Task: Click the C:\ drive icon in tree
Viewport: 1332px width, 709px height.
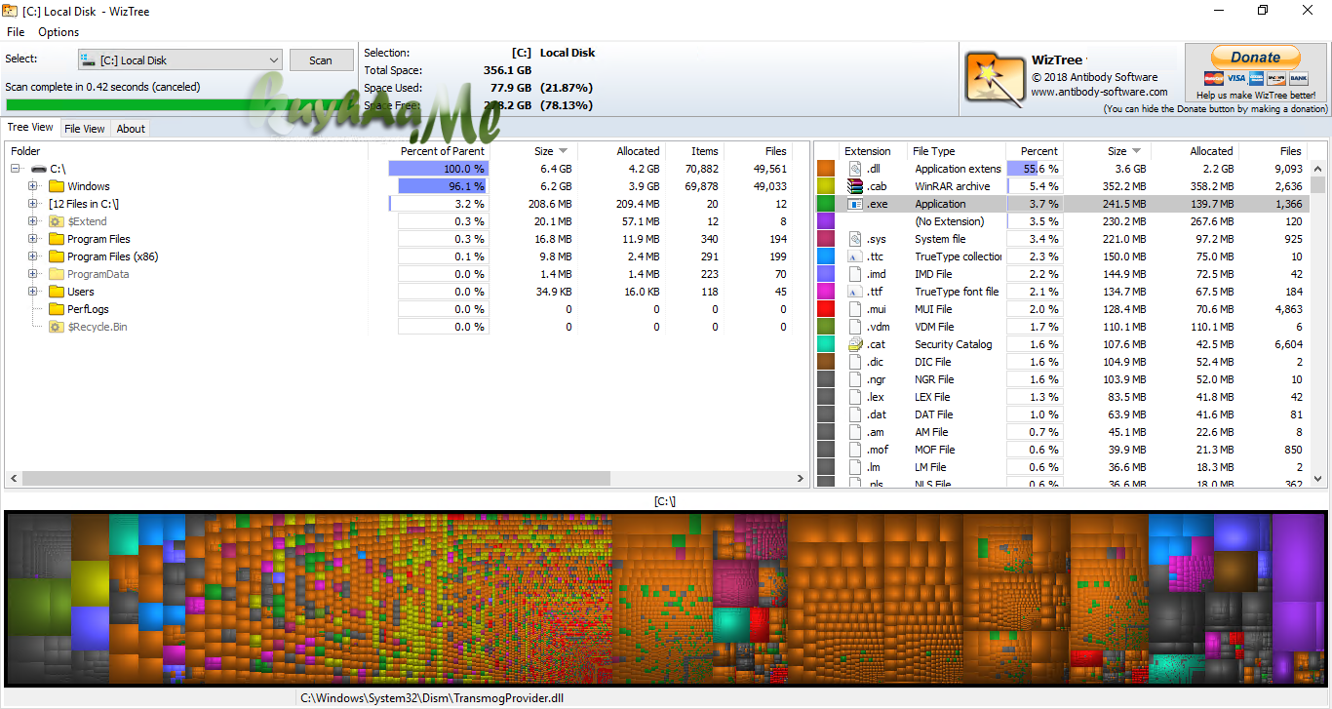Action: click(38, 169)
